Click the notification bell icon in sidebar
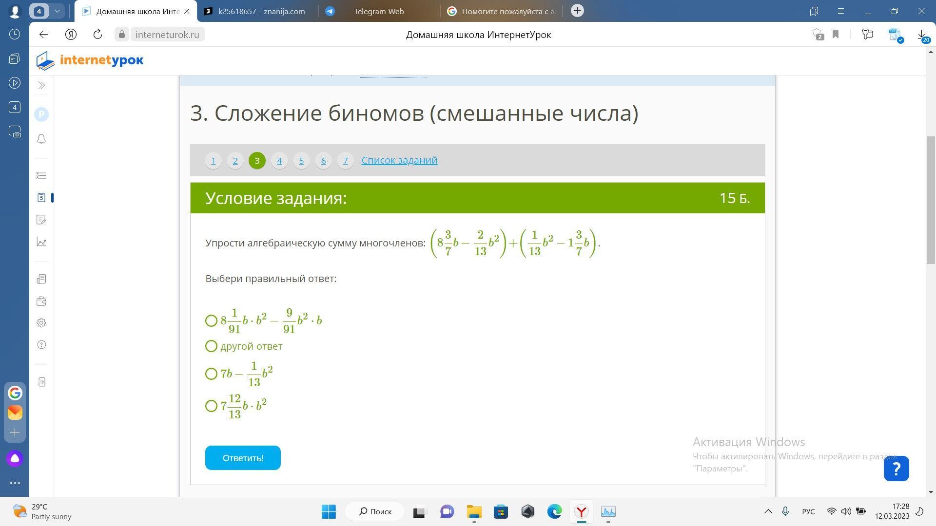Viewport: 936px width, 526px height. coord(41,139)
